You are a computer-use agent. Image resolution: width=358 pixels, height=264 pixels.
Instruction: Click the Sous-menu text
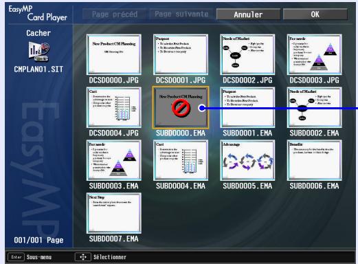tap(39, 257)
